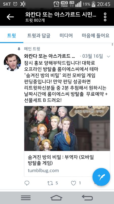Tap the reply speech bubble icon
Screen dimensions: 114x204
[27, 183]
